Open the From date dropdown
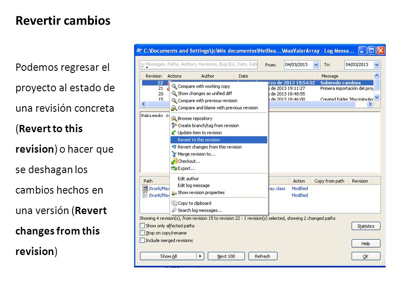410x307 pixels. pos(316,65)
